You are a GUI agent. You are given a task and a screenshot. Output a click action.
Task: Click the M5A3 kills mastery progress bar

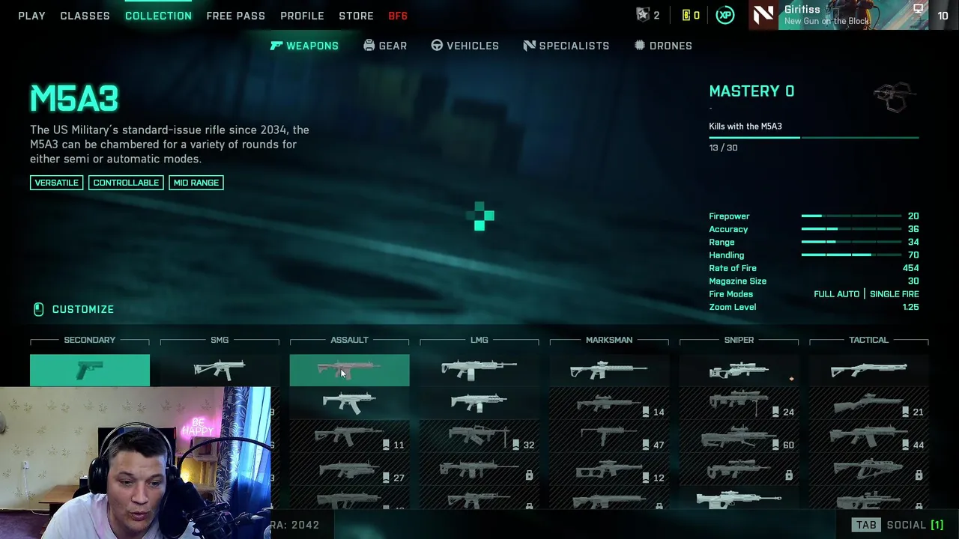[x=814, y=138]
